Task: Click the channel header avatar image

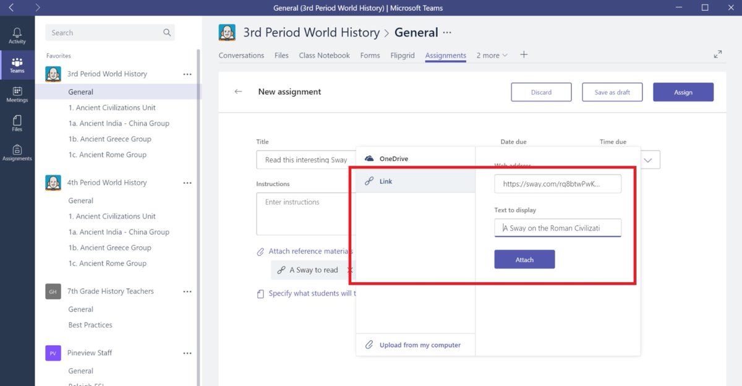Action: click(228, 32)
